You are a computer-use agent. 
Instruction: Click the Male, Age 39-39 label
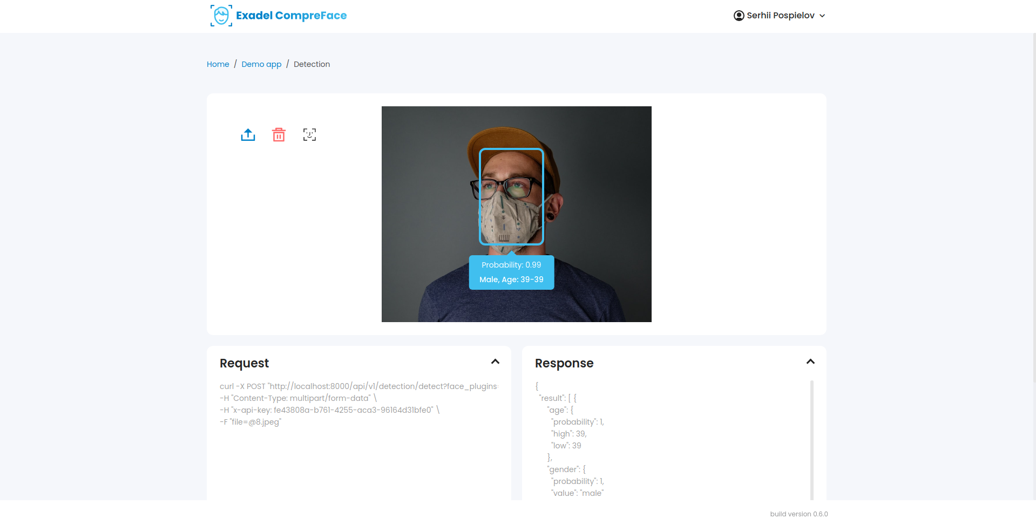click(511, 279)
